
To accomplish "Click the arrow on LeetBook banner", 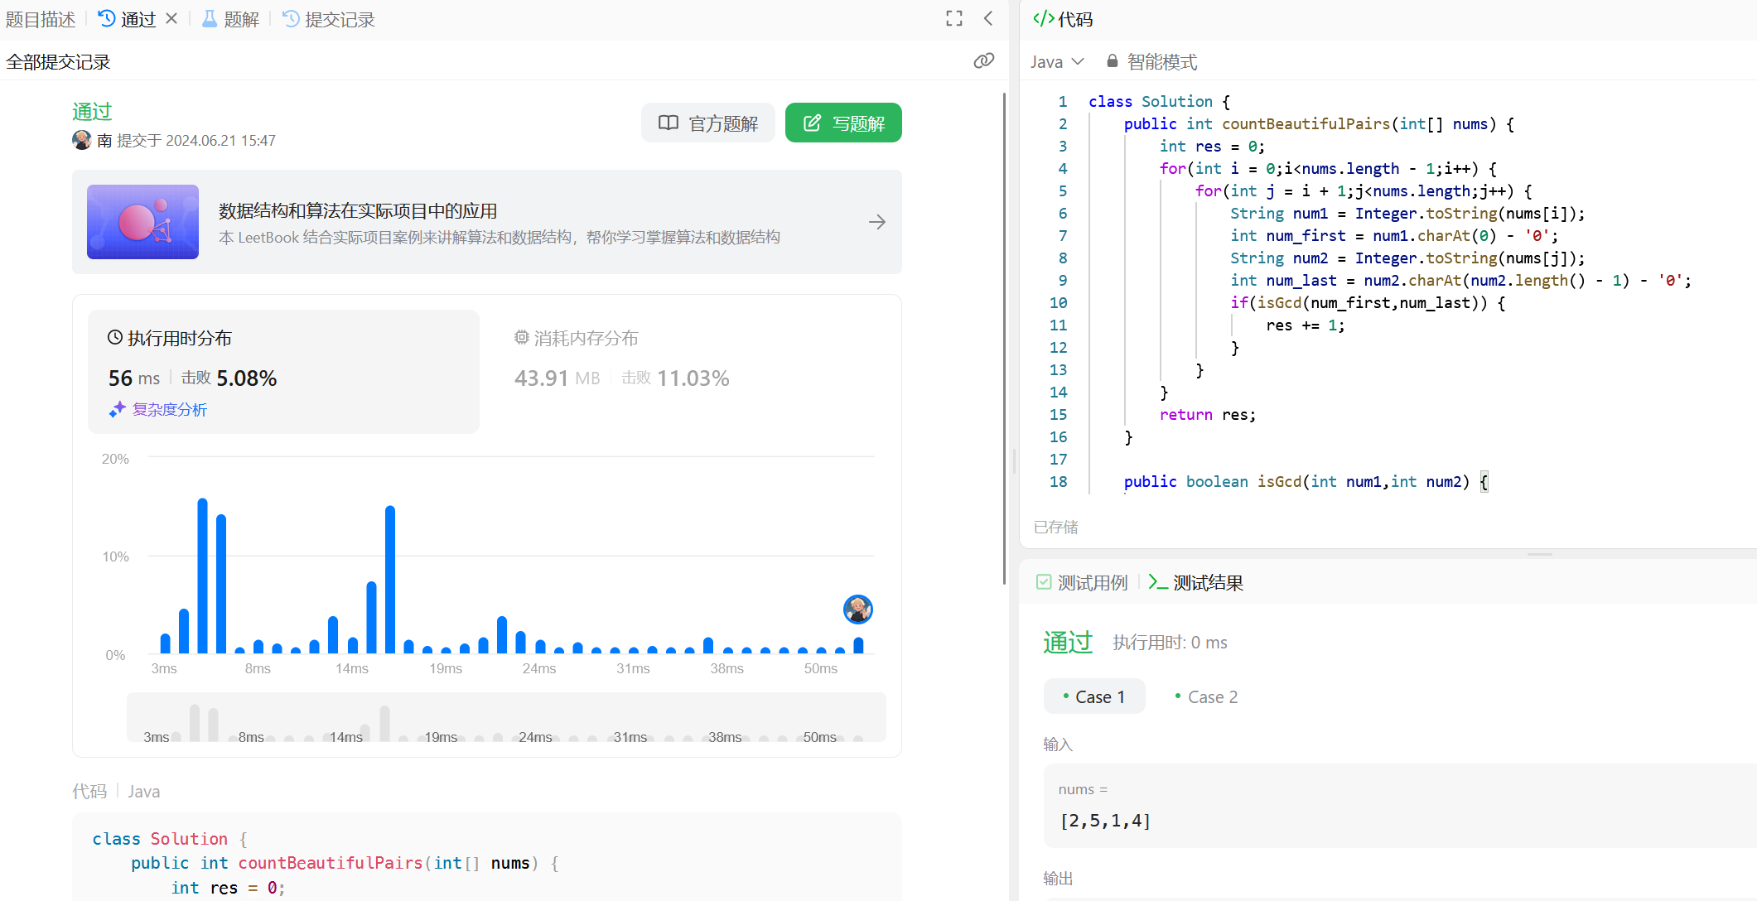I will coord(877,222).
